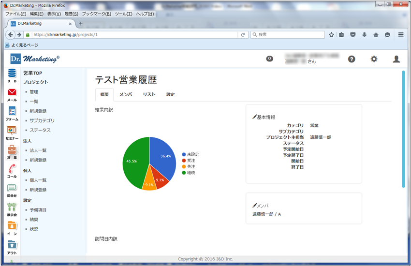The image size is (411, 266).
Task: Click the 法人一覧 sidebar link
Action: [38, 150]
